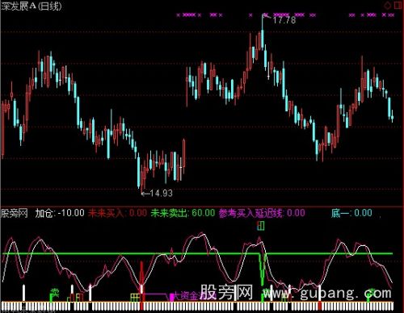The height and width of the screenshot is (313, 404).
Task: Click the cyan 底一: 0.00 value
Action: click(x=351, y=213)
